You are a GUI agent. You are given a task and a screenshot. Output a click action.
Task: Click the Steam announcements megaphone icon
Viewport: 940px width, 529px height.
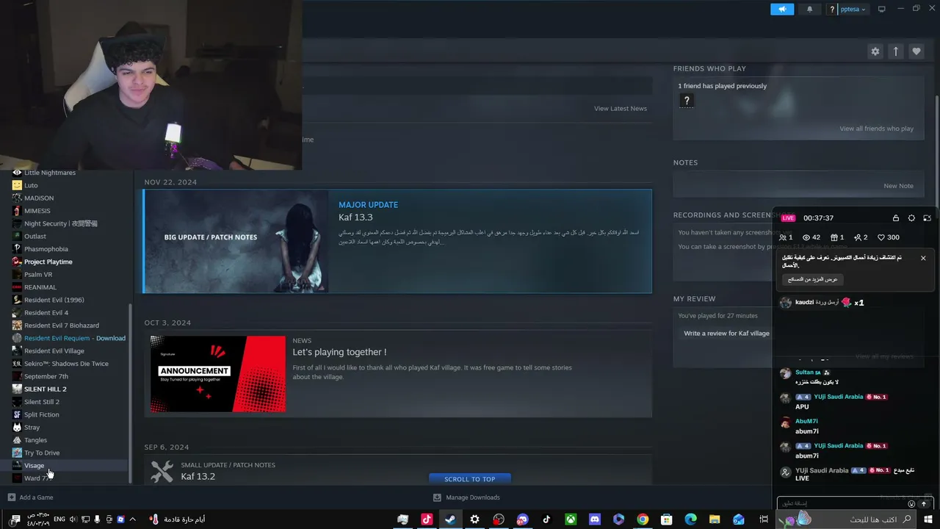[x=782, y=9]
